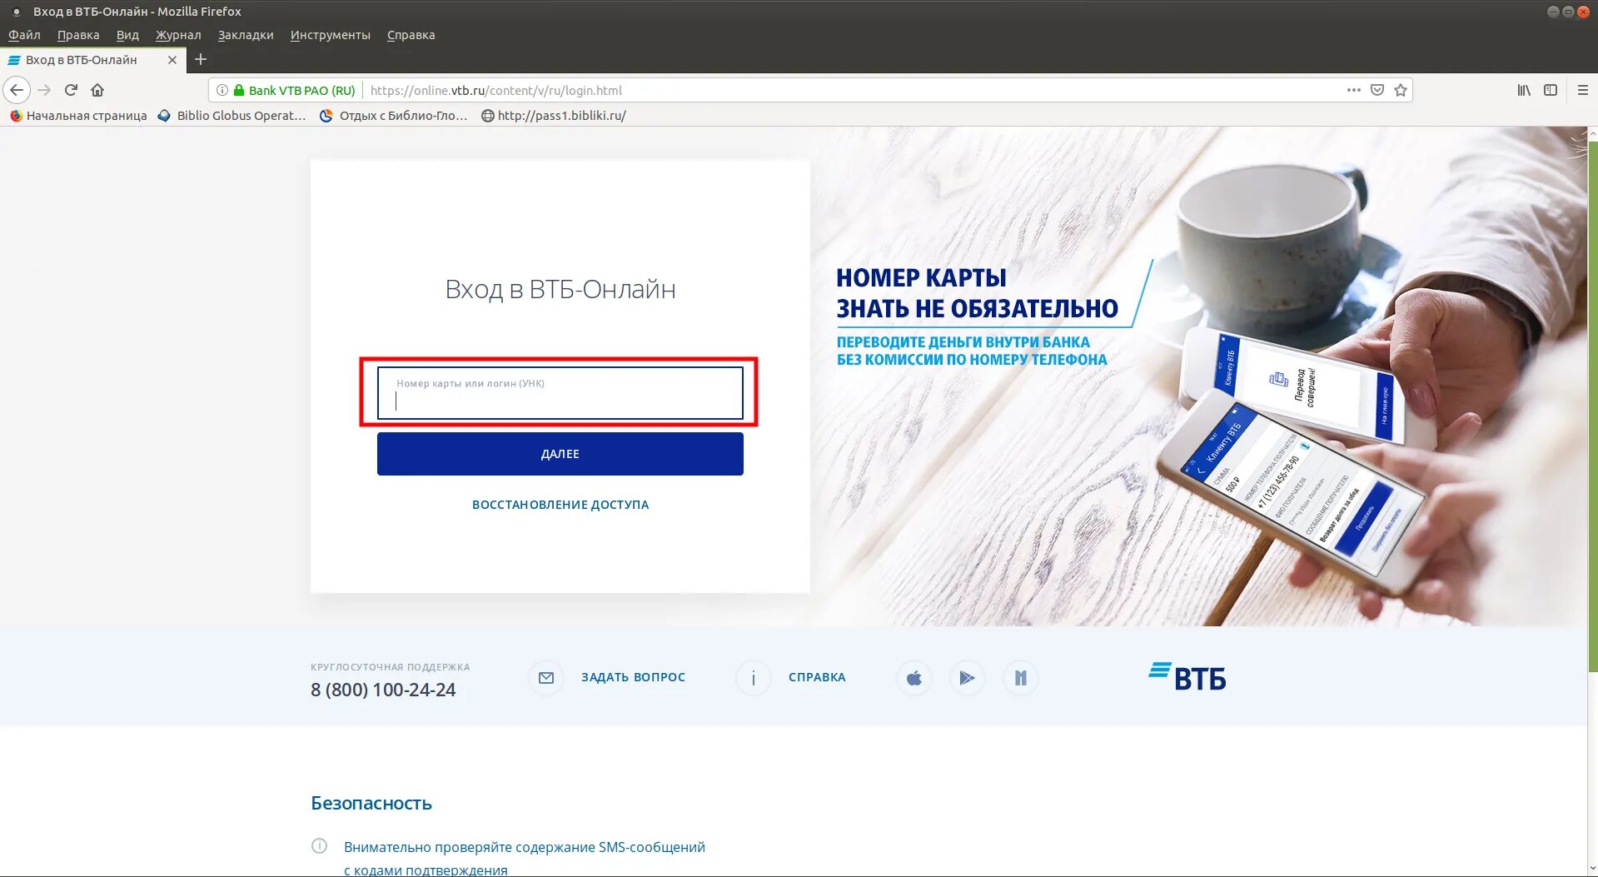
Task: Click the Безопасность heading
Action: pyautogui.click(x=371, y=803)
